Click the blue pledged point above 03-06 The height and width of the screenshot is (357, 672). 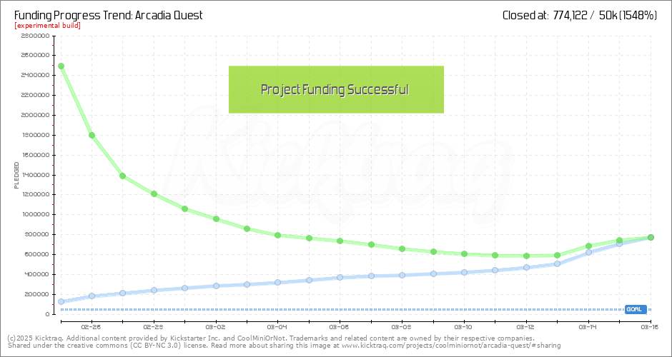coord(340,277)
